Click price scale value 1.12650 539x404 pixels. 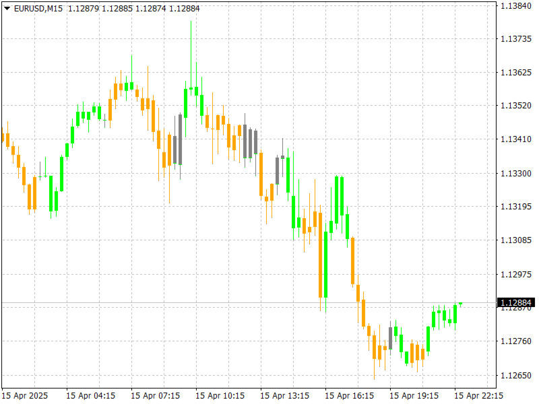pyautogui.click(x=516, y=376)
